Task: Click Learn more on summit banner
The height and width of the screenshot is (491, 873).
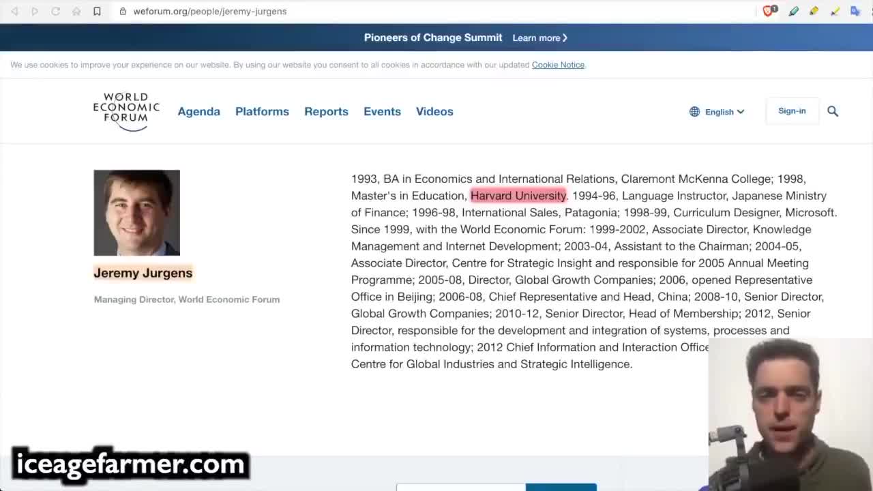Action: click(x=539, y=38)
